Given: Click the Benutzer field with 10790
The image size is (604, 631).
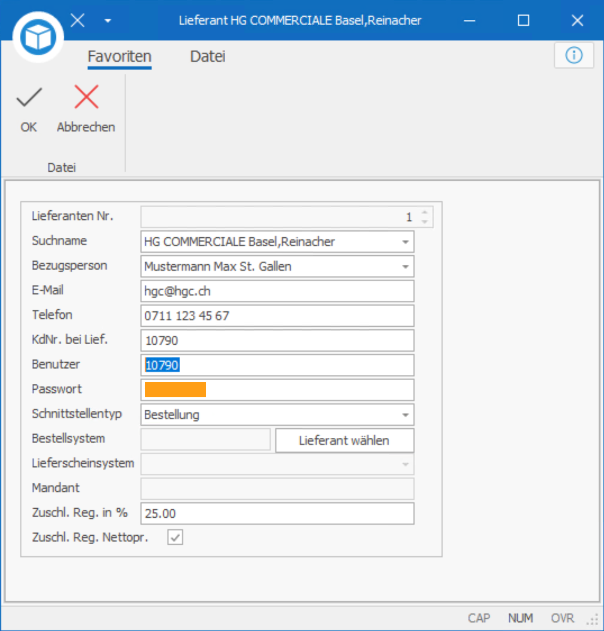Looking at the screenshot, I should click(x=277, y=365).
